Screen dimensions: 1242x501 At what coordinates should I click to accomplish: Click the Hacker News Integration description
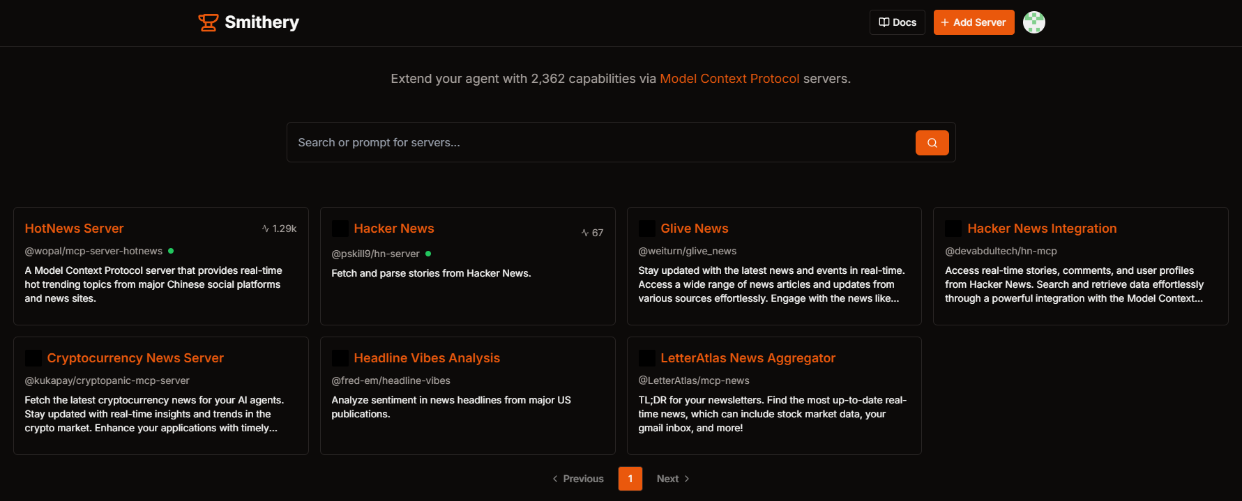[1074, 284]
